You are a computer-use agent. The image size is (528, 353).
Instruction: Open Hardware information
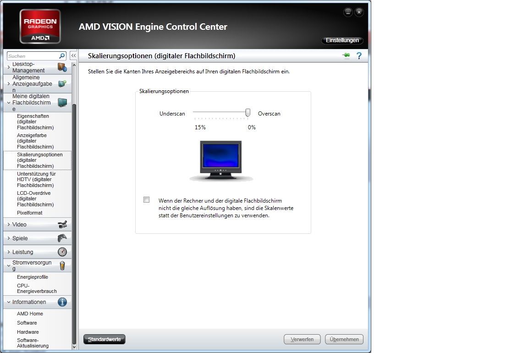[x=28, y=332]
